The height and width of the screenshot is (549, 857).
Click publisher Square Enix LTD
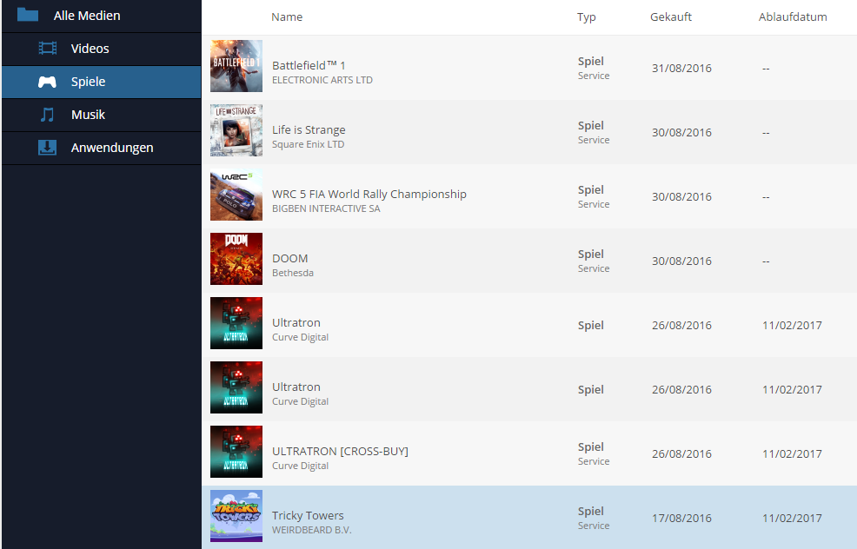[309, 144]
